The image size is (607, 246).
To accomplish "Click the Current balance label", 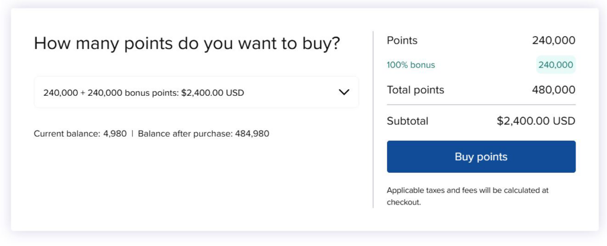I will tap(66, 134).
